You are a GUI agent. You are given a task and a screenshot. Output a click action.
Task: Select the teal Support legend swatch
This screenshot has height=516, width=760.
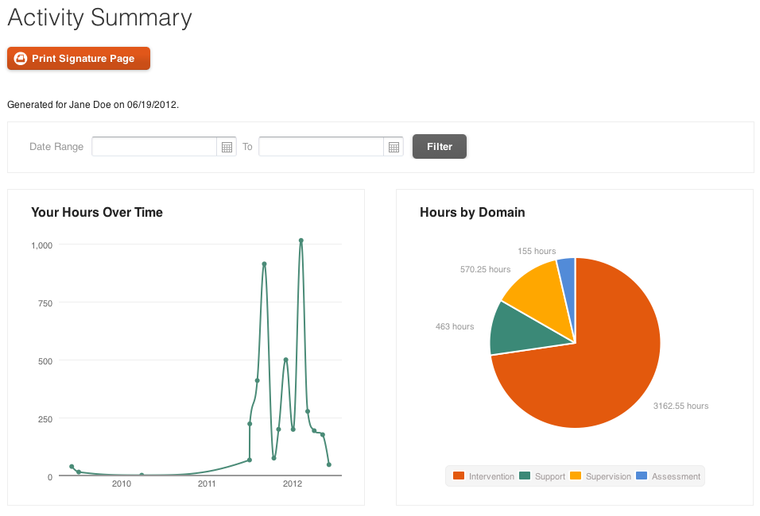click(x=523, y=476)
